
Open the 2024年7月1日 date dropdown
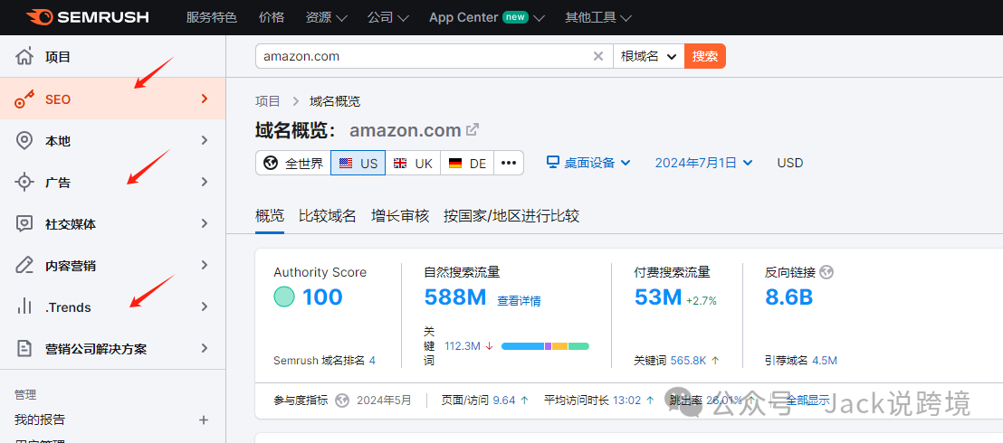[703, 163]
